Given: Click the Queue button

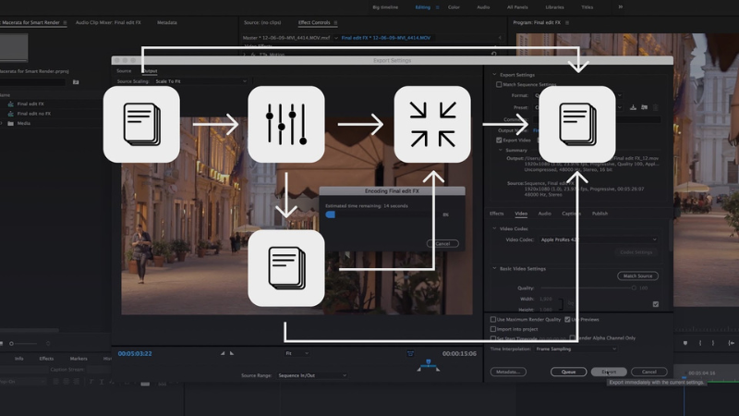Looking at the screenshot, I should [568, 372].
